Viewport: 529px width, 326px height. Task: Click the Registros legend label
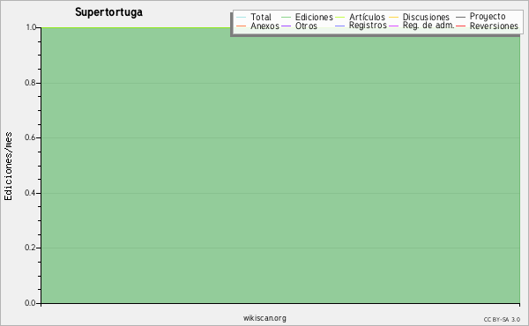point(368,26)
